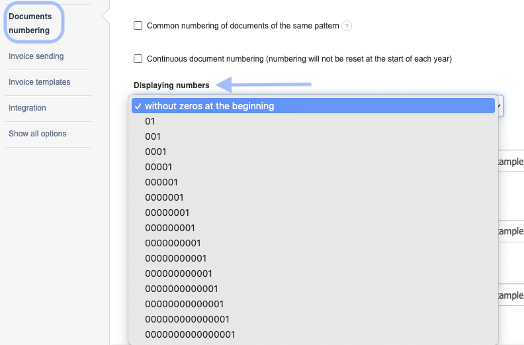The height and width of the screenshot is (345, 524).
Task: Open the Integration settings section
Action: tap(28, 108)
